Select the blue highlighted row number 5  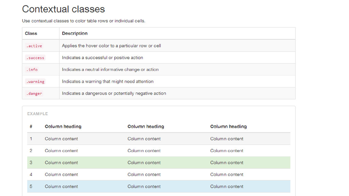[159, 186]
